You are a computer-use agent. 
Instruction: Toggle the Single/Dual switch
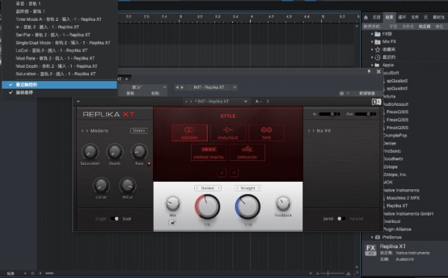point(115,218)
